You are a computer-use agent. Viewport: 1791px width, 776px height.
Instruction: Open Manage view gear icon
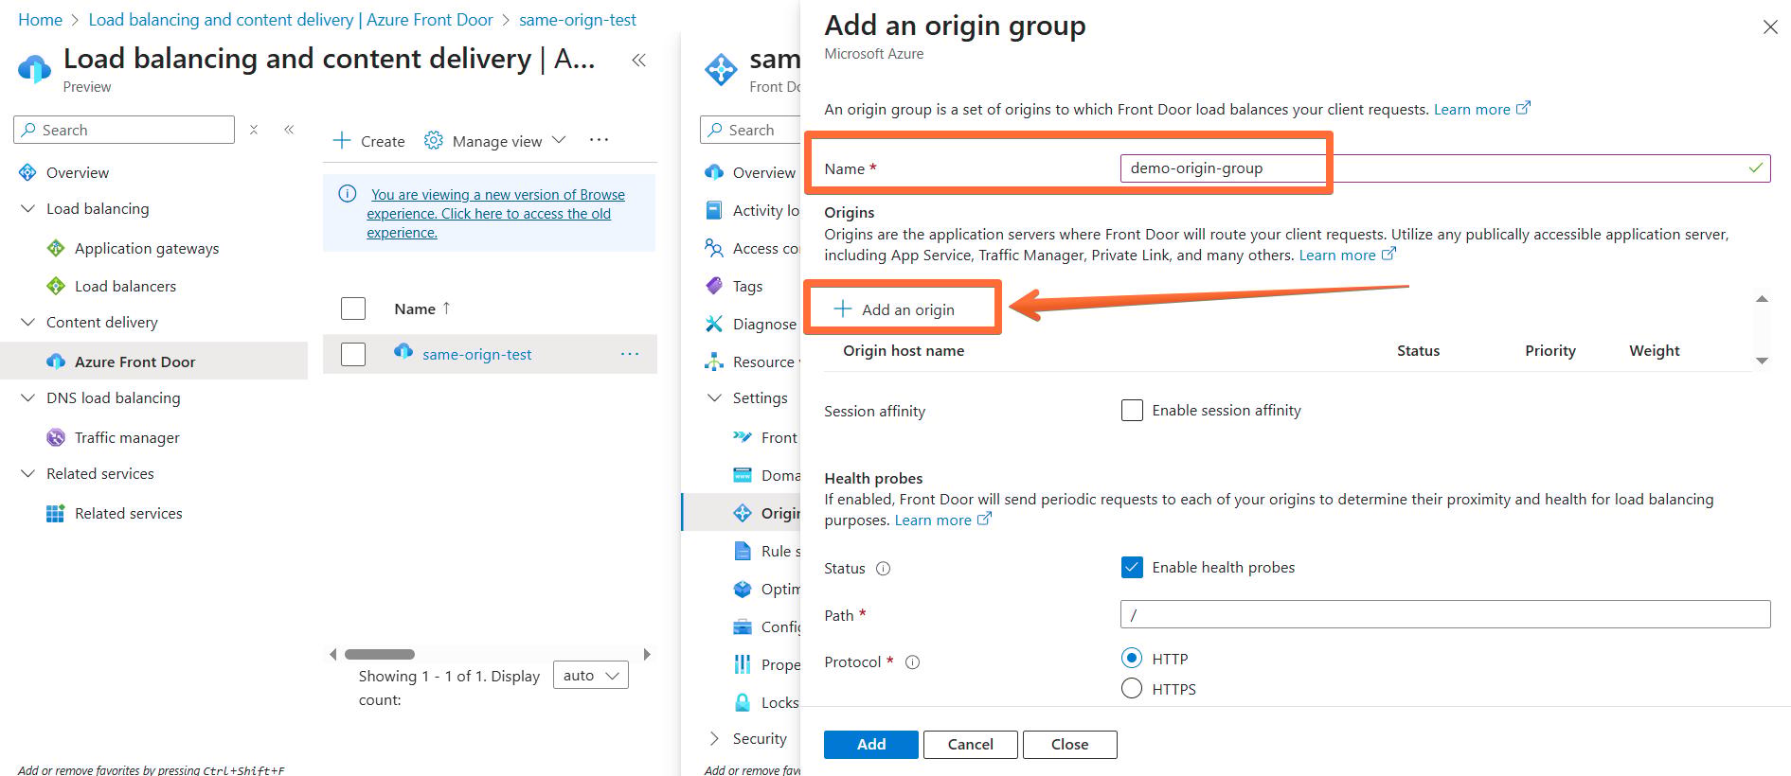pyautogui.click(x=434, y=140)
